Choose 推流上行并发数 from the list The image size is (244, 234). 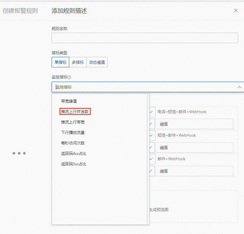[x=75, y=112]
